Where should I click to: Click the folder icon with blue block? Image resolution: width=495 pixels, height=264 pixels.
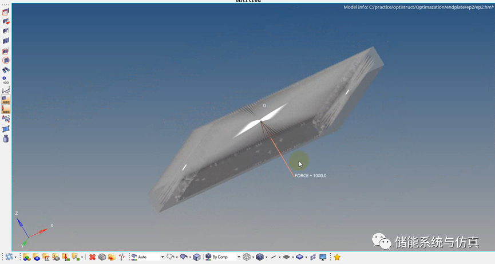pos(36,257)
